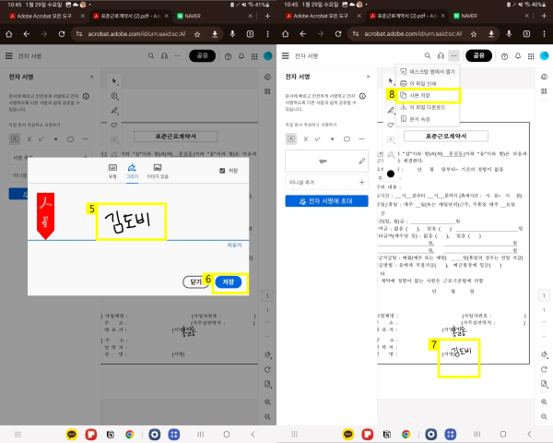Click the page up chevron on right screen
The image size is (553, 443).
coord(544,322)
